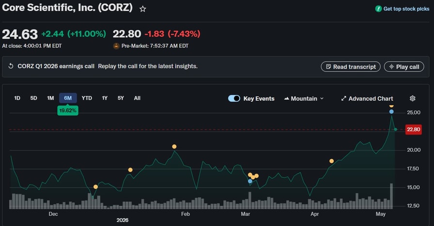Click the yellow event marker near the late-January peak

(x=174, y=146)
